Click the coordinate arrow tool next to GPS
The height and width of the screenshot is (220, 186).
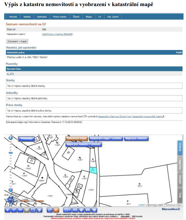81,210
